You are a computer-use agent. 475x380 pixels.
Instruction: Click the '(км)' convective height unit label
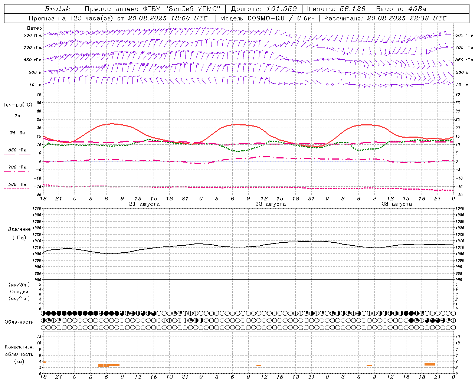point(19,361)
